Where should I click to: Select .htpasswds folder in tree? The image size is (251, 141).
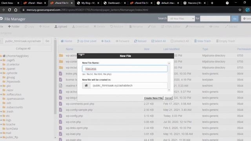13,81
